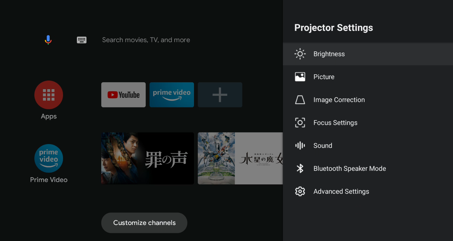
Task: Click the Sound waveform icon
Action: 300,145
